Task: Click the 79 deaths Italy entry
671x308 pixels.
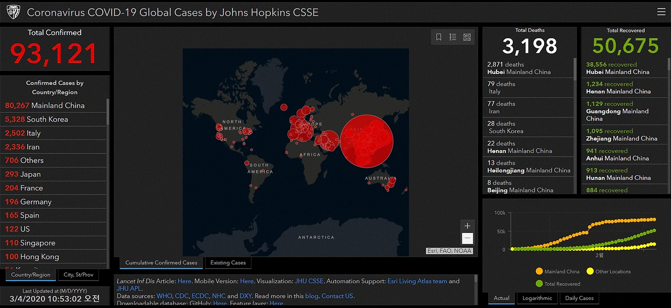Action: tap(528, 88)
